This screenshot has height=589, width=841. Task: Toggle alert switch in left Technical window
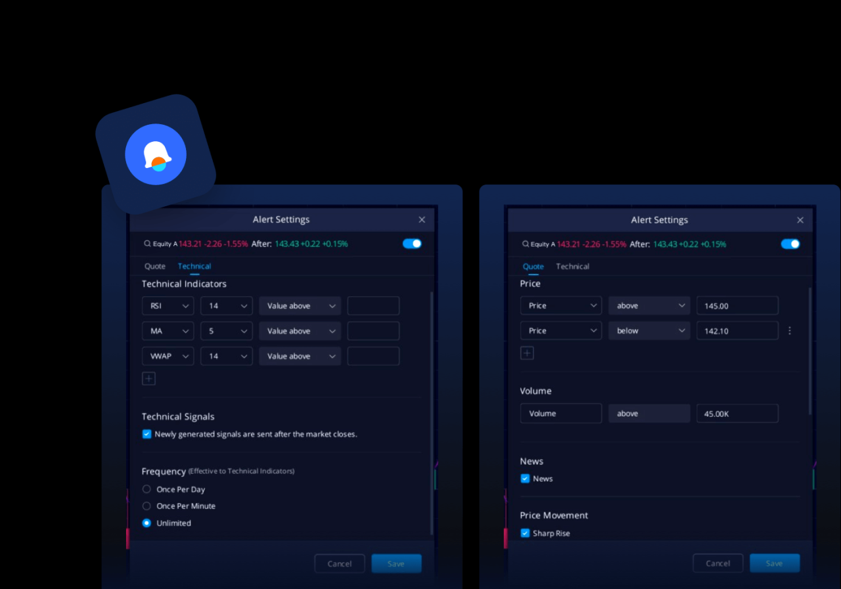pyautogui.click(x=412, y=244)
